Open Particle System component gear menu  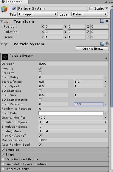coord(107,44)
